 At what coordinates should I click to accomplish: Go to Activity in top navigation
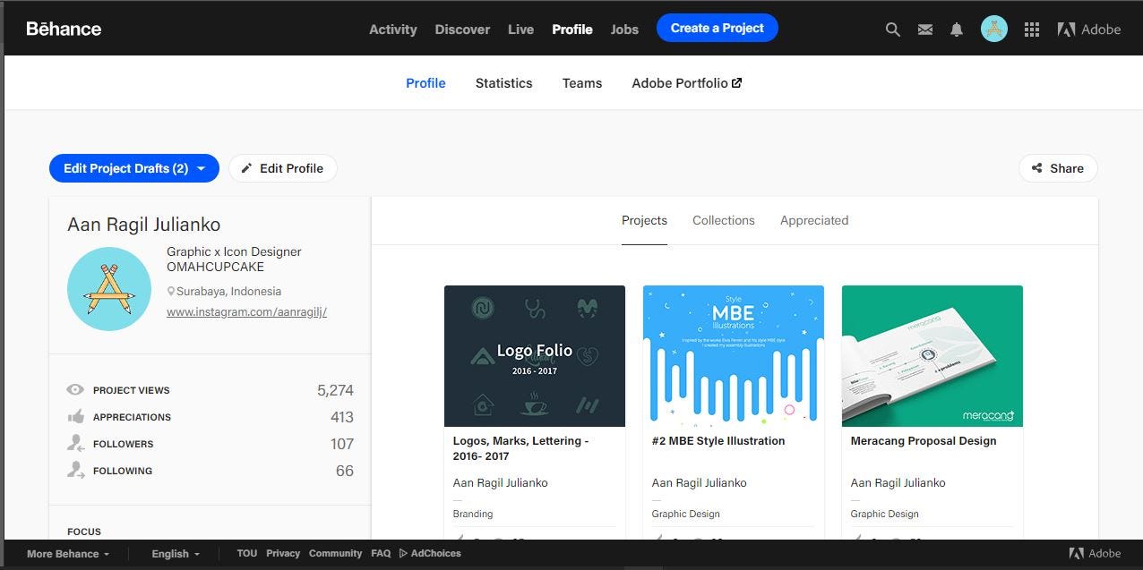[x=393, y=30]
